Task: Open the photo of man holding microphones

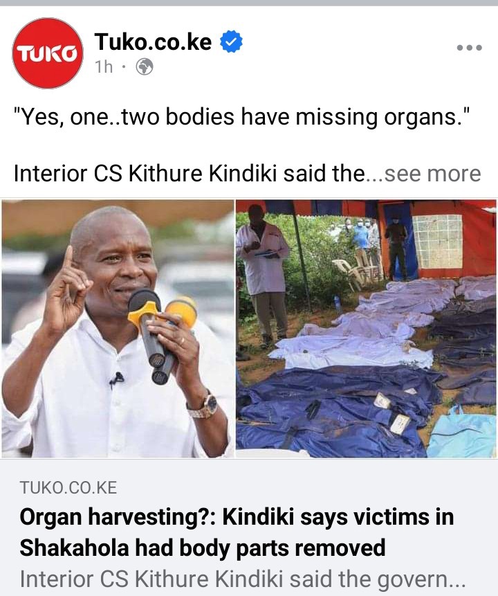Action: pos(118,329)
